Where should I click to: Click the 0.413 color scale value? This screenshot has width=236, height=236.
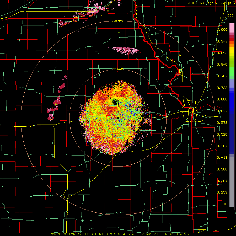(x=222, y=158)
